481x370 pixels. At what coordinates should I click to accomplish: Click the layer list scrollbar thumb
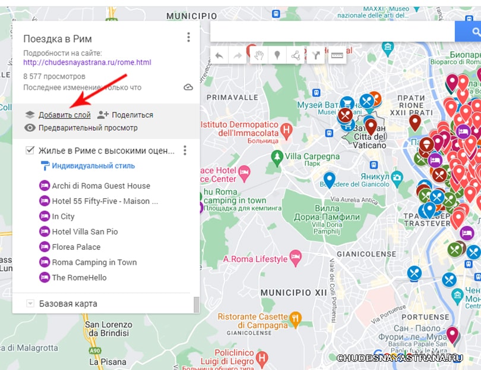click(x=197, y=304)
